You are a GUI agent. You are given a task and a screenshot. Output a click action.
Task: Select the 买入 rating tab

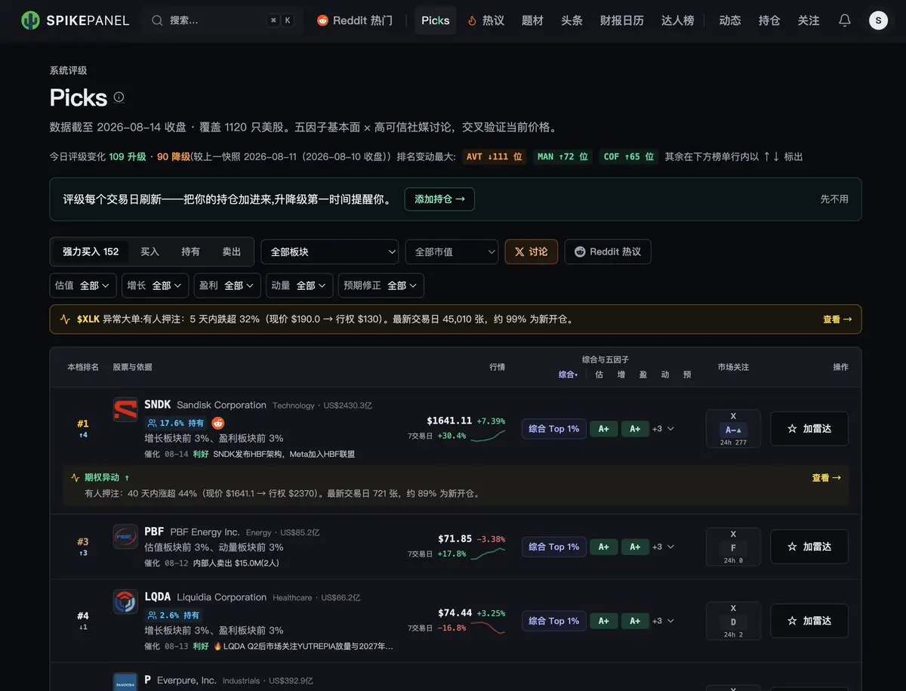[149, 251]
